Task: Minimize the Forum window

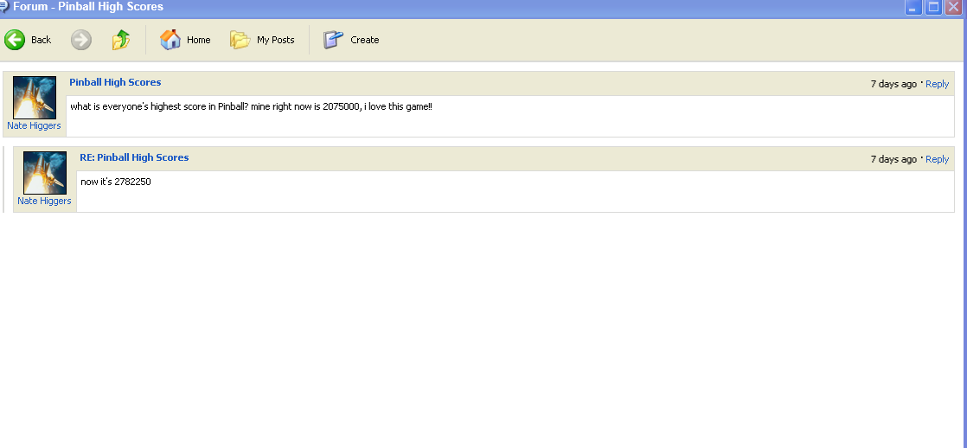Action: pyautogui.click(x=913, y=7)
